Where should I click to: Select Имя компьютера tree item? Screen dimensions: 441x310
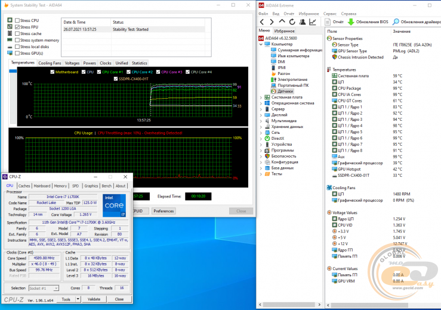pyautogui.click(x=290, y=56)
